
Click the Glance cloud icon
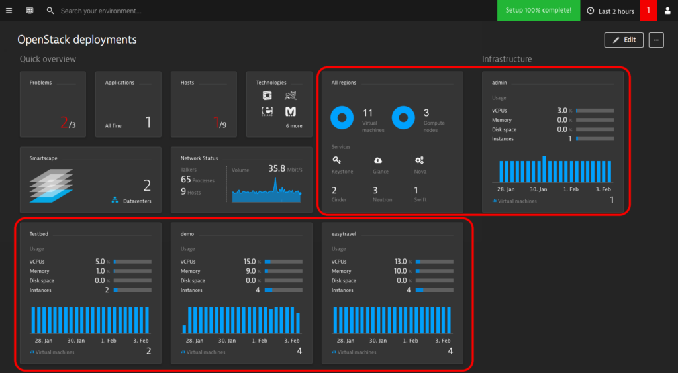(x=378, y=160)
